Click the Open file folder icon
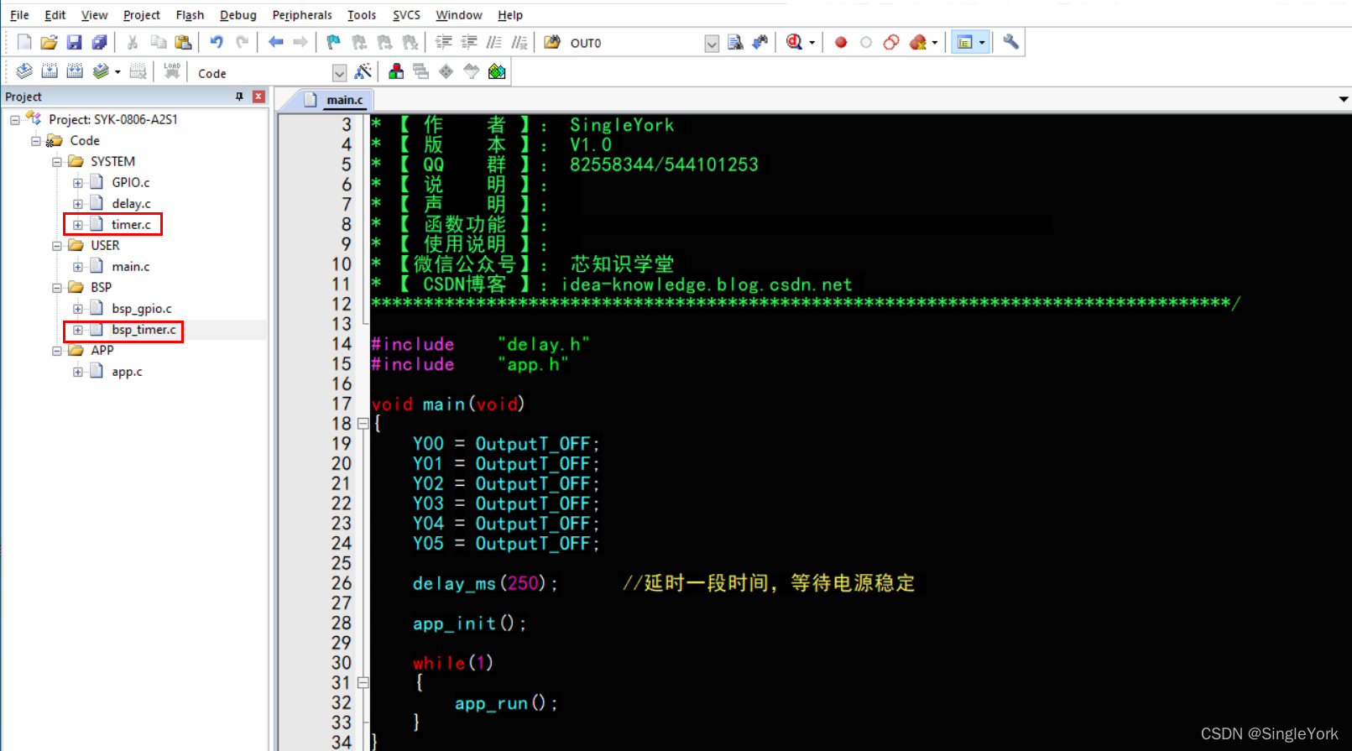Screen dimensions: 1352x751 (49, 42)
